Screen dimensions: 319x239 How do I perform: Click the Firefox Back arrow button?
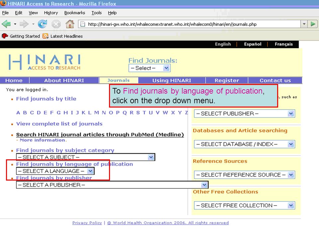(6, 24)
